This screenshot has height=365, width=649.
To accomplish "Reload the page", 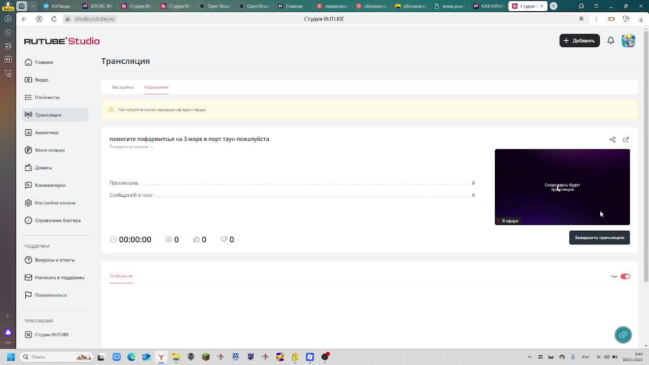I will [x=54, y=19].
